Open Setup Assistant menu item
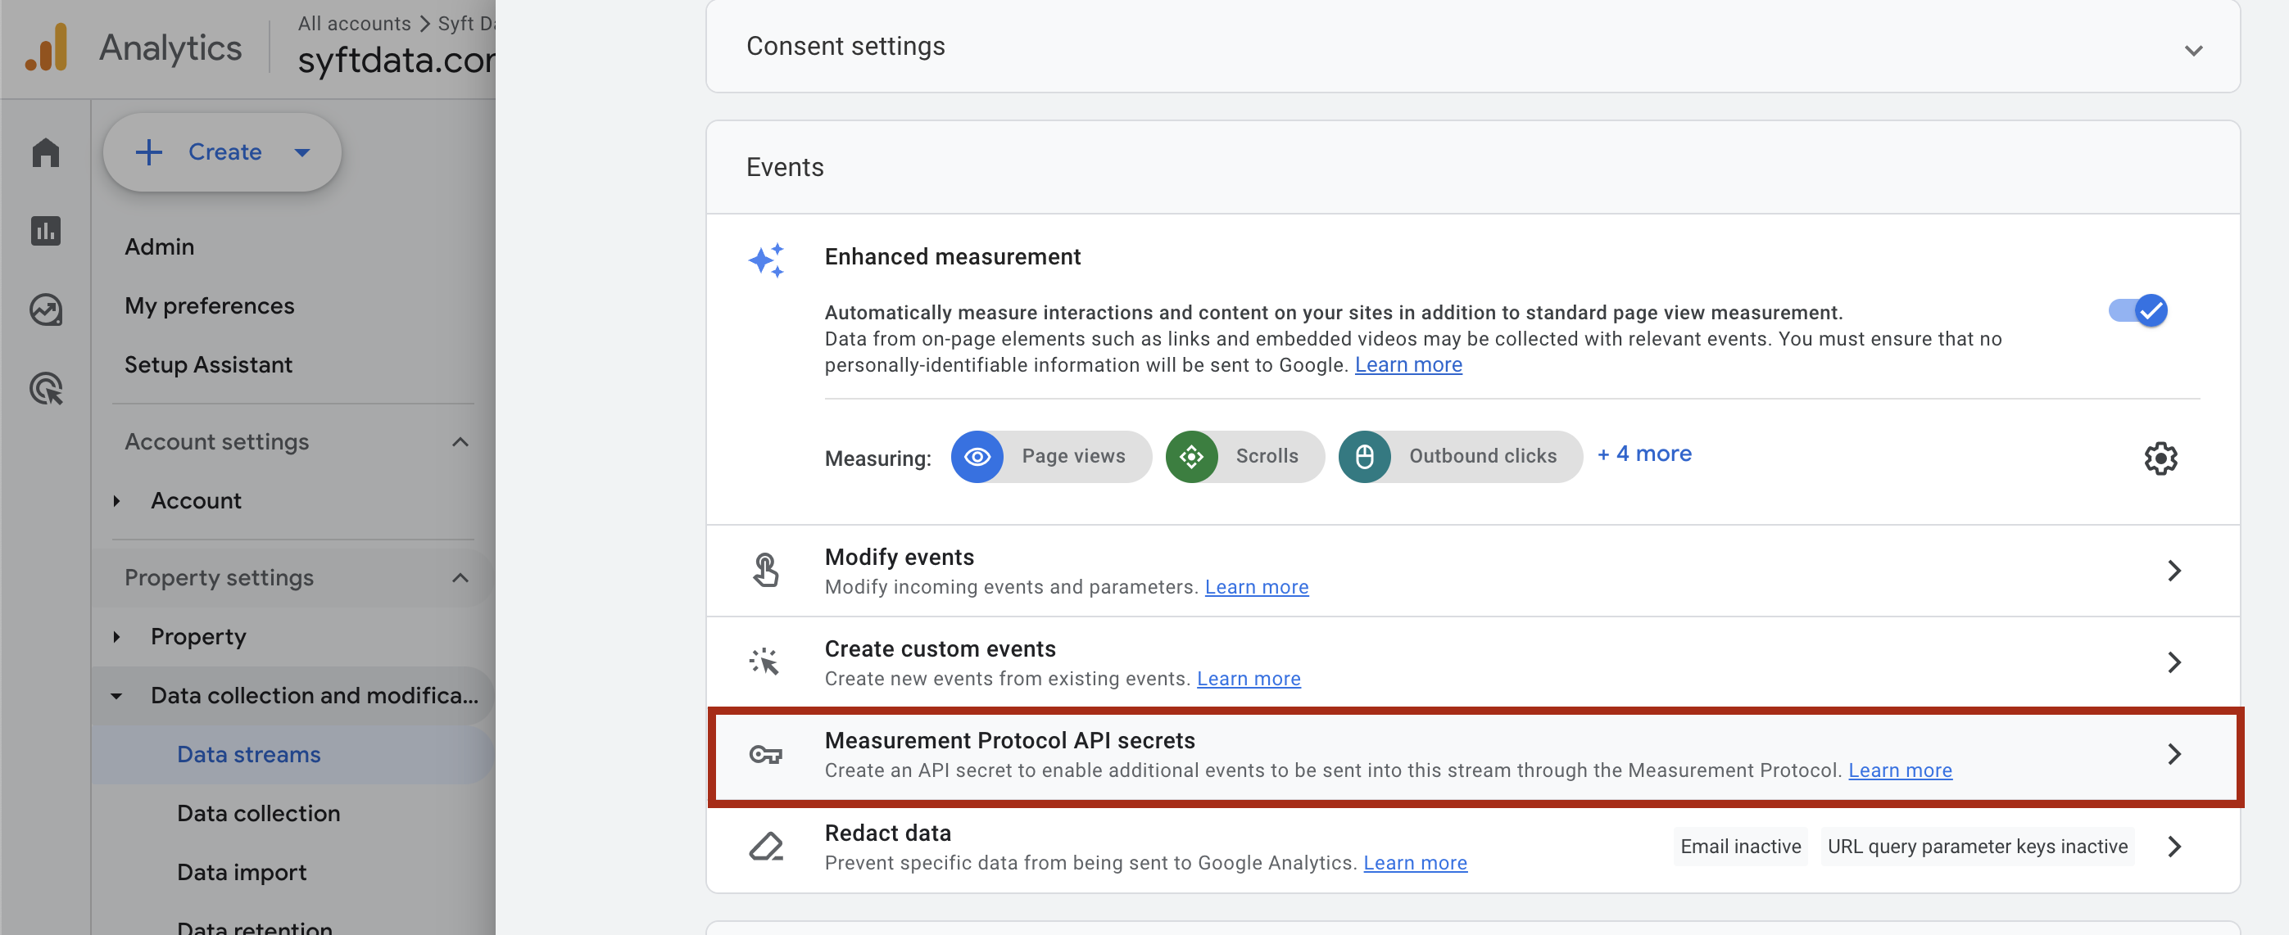 pos(208,364)
